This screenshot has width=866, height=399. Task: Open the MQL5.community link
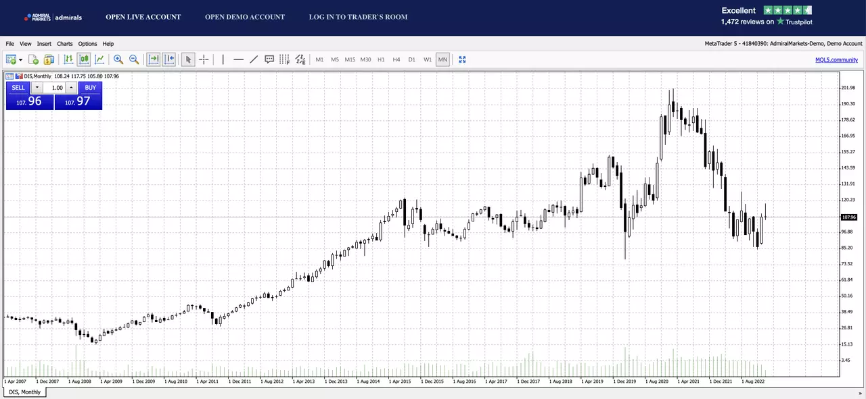(836, 59)
